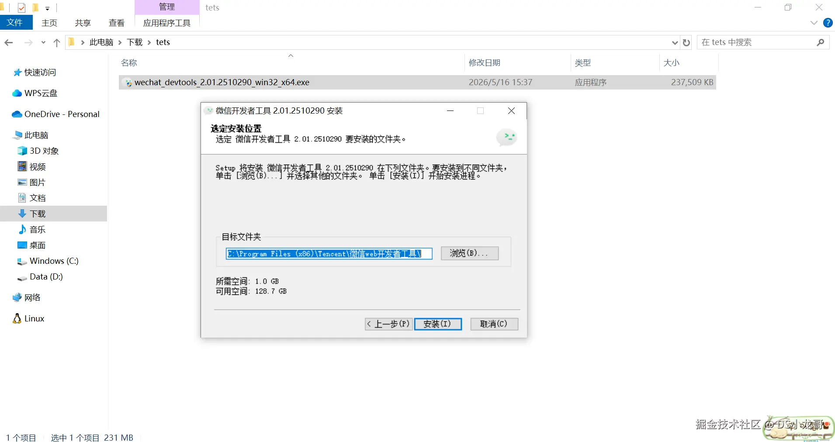Cancel the installer with 取消(C)
The image size is (835, 442).
click(494, 324)
